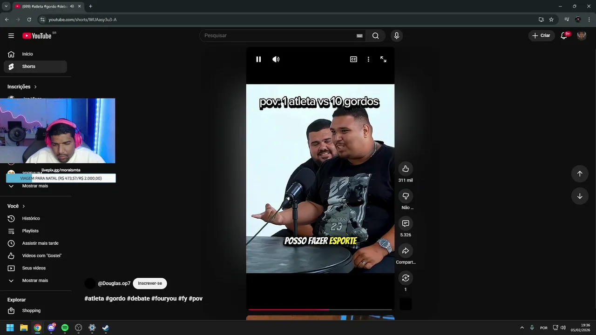Seek on the red video progress bar
596x335 pixels.
pos(320,309)
